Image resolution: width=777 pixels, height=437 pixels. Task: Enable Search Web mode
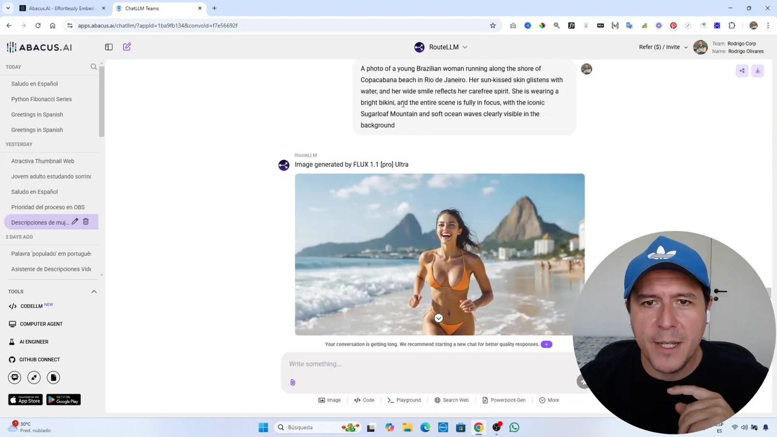point(451,400)
